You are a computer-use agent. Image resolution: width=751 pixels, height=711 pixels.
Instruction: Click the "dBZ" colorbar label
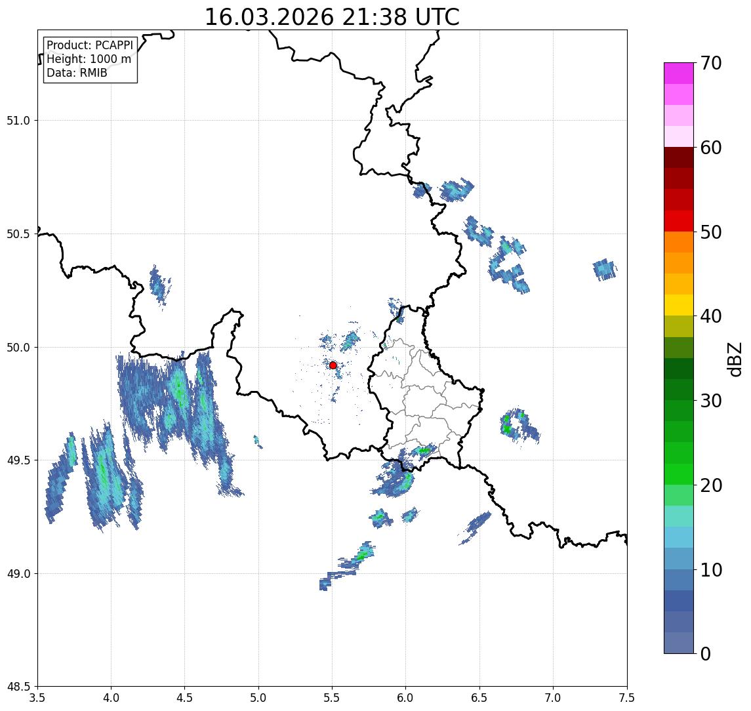(734, 359)
